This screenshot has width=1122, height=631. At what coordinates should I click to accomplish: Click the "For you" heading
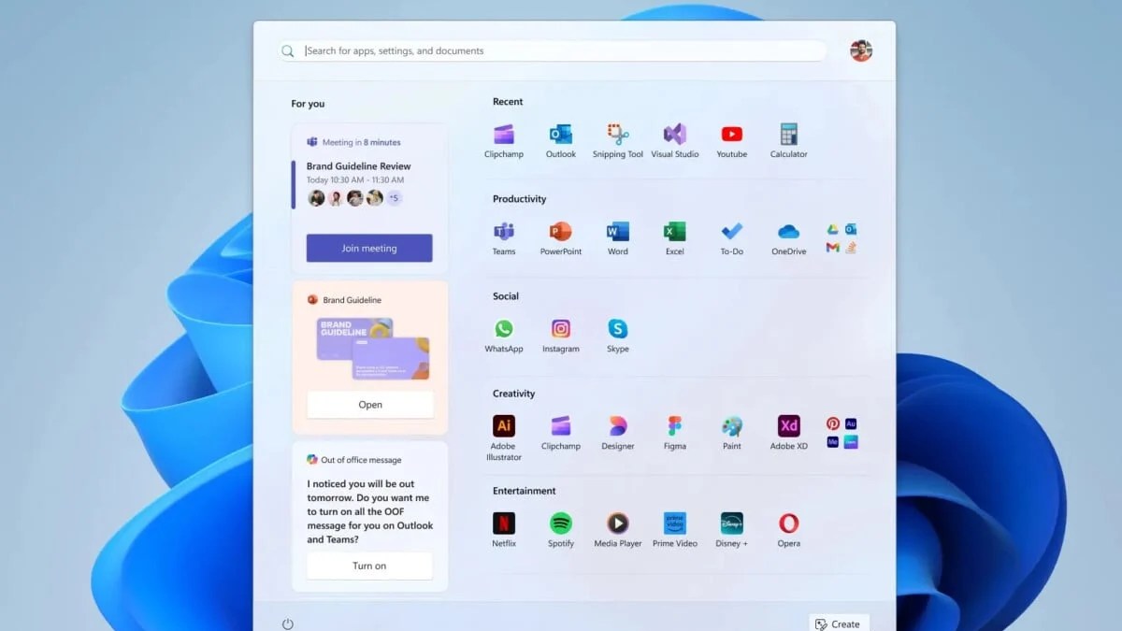coord(308,104)
